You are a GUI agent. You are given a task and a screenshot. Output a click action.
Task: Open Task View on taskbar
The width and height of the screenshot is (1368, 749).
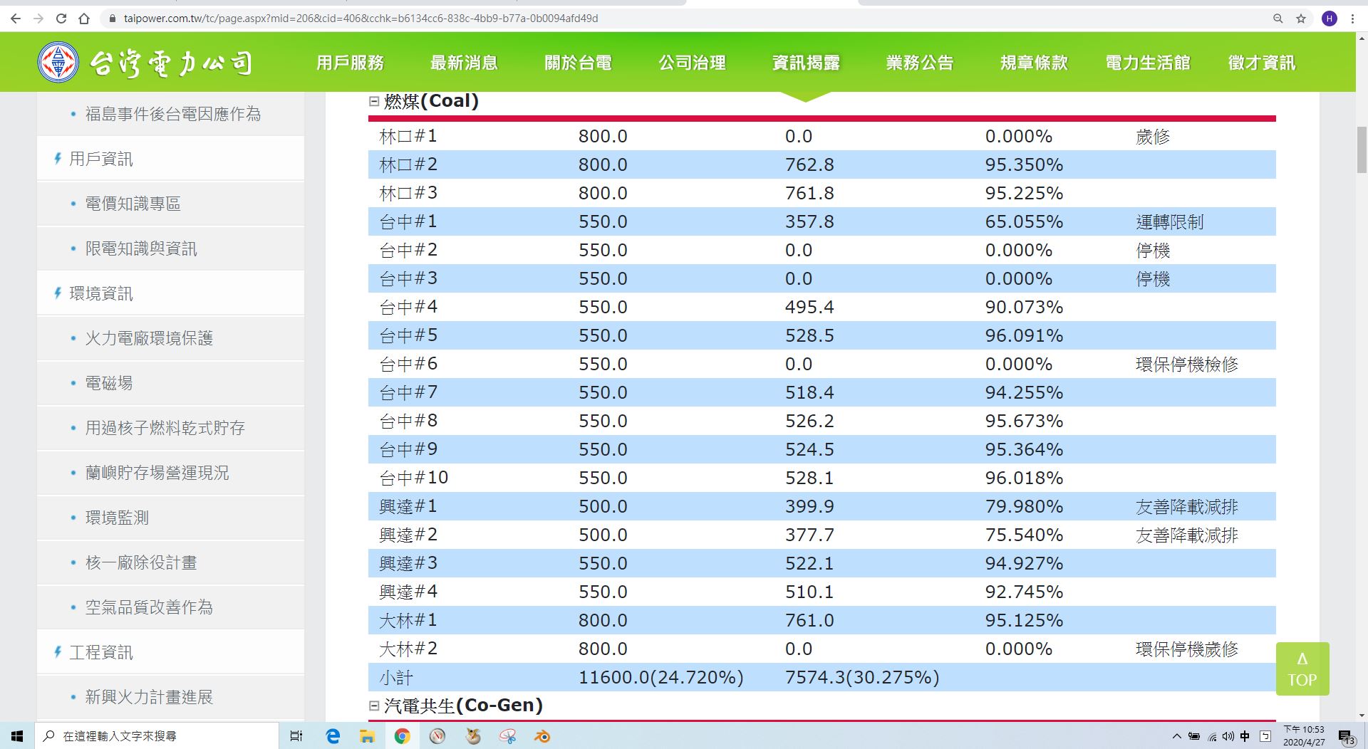click(x=296, y=735)
